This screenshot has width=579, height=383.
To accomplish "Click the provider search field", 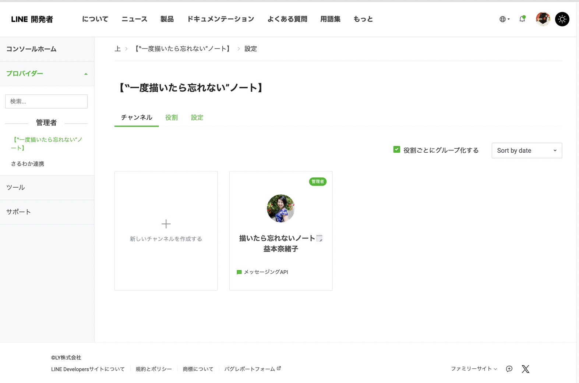I will [x=46, y=102].
